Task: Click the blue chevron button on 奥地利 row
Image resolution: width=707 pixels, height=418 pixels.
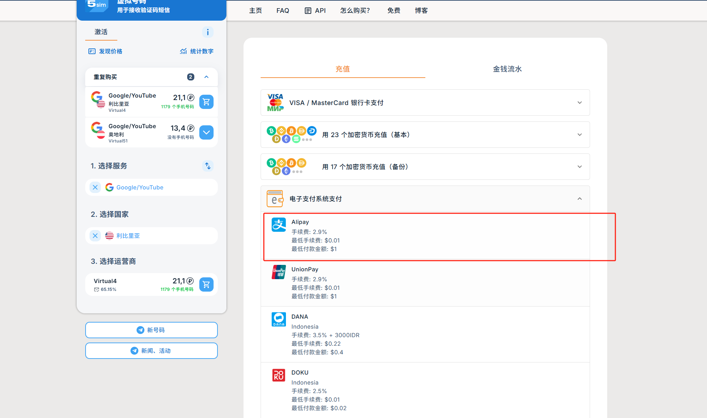Action: [206, 132]
